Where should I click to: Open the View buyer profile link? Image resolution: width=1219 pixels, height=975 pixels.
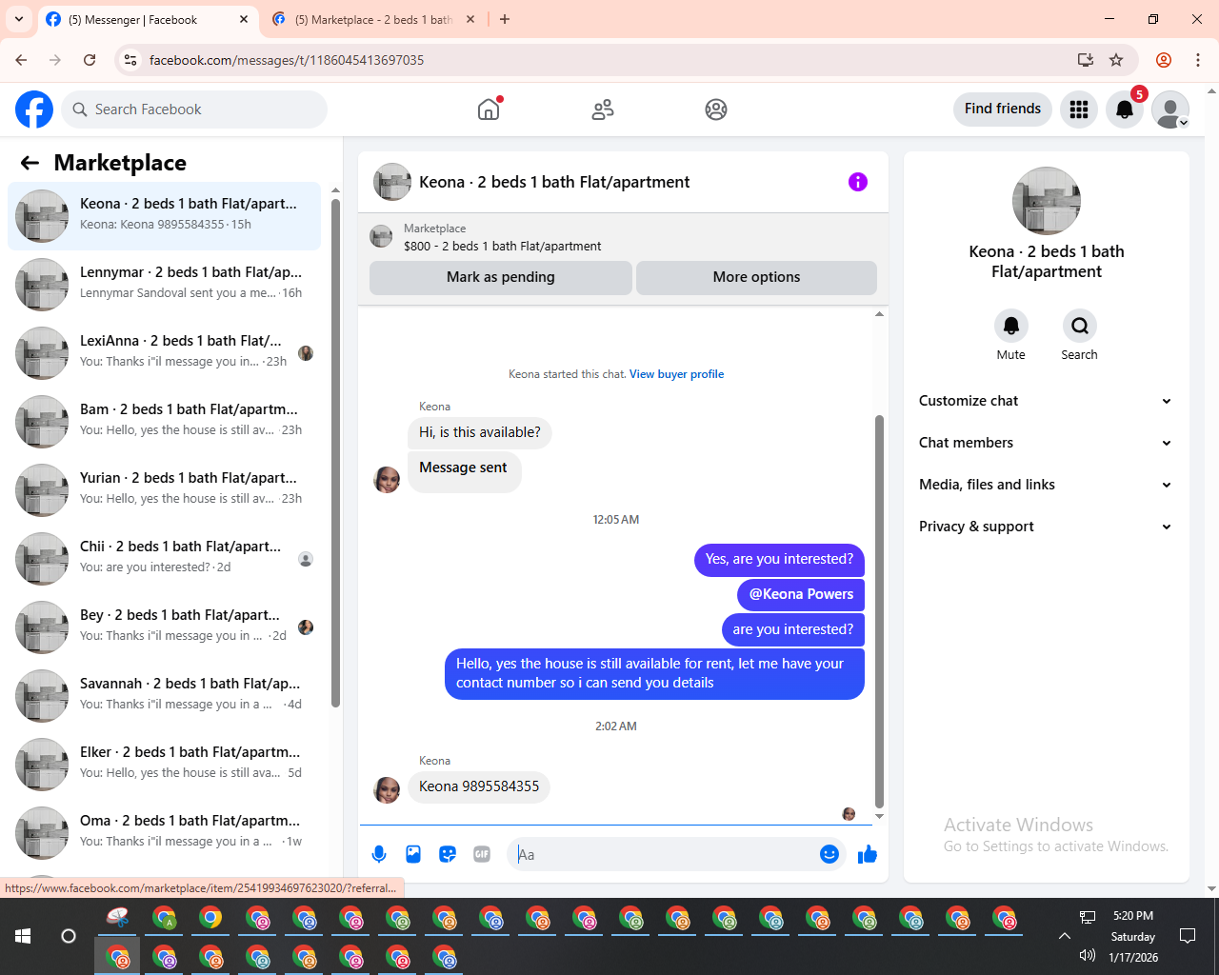point(677,374)
